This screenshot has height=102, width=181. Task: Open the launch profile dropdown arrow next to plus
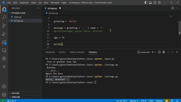click(156, 52)
